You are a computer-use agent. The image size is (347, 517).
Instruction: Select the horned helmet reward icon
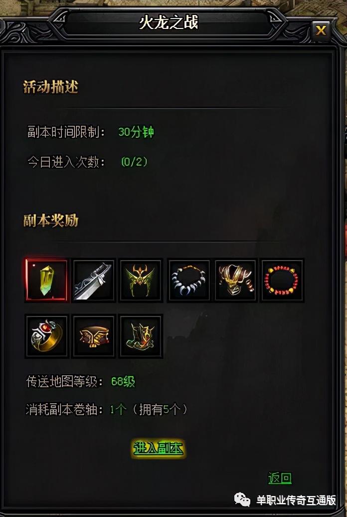coord(141,280)
